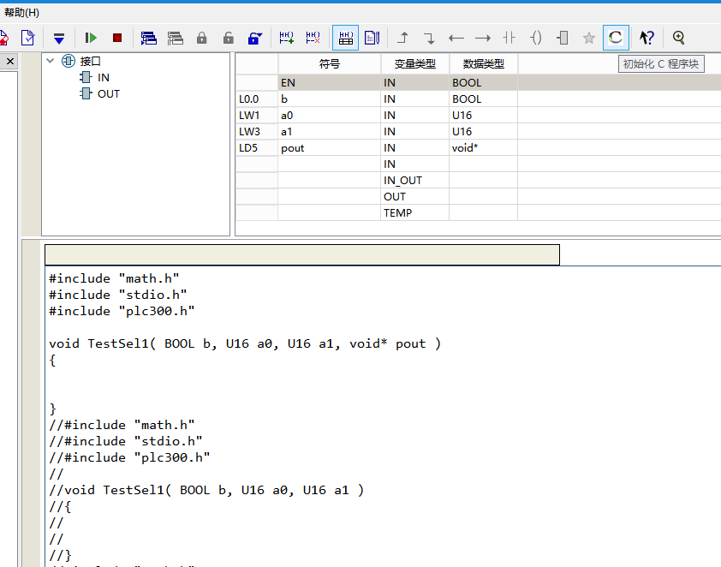Click the void TestSel1 function declaration line
The image size is (721, 567).
click(245, 344)
